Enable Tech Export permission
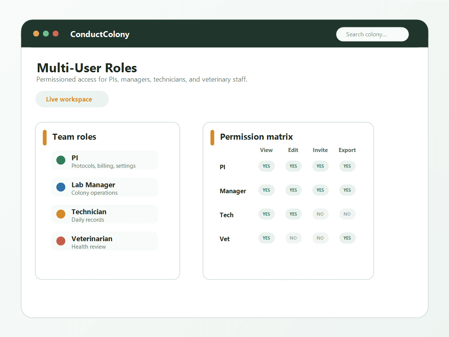 [x=347, y=214]
